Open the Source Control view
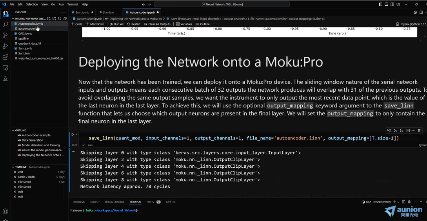 [x=5, y=35]
